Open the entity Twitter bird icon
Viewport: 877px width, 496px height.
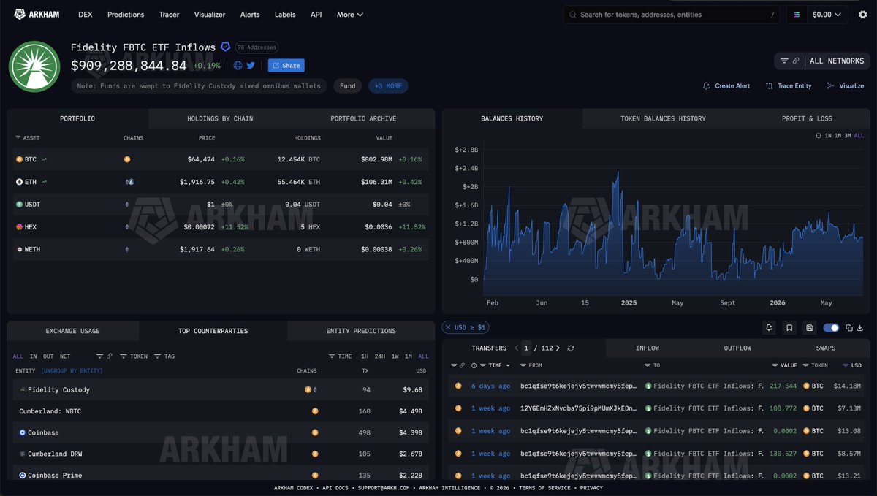[251, 66]
